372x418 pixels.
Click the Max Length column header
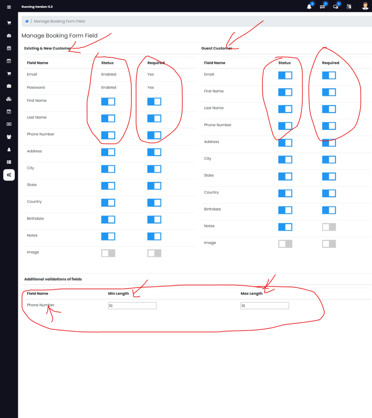click(x=252, y=293)
